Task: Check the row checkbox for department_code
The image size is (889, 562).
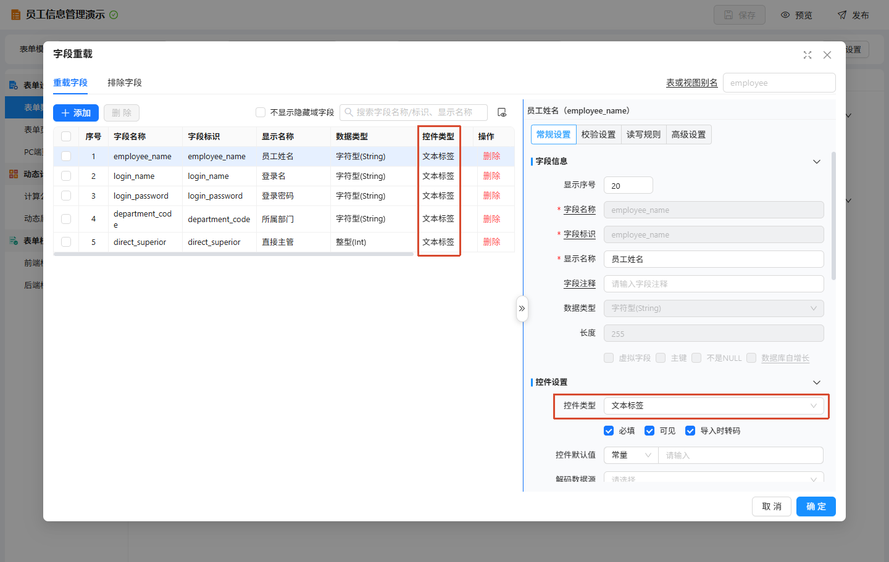Action: 66,219
